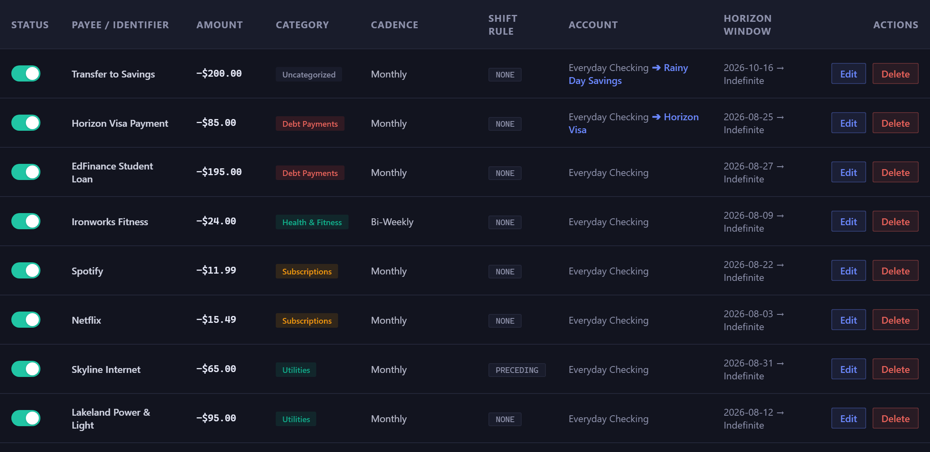Delete the Lakeland Power & Light entry

[895, 418]
